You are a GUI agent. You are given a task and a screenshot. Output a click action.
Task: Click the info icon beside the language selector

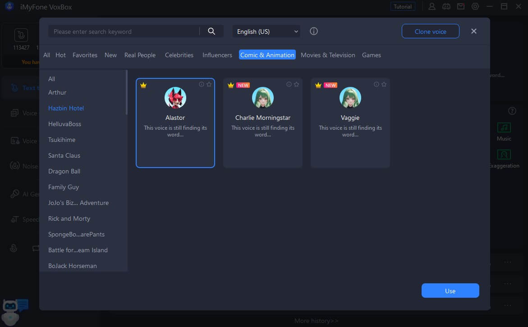pyautogui.click(x=314, y=31)
